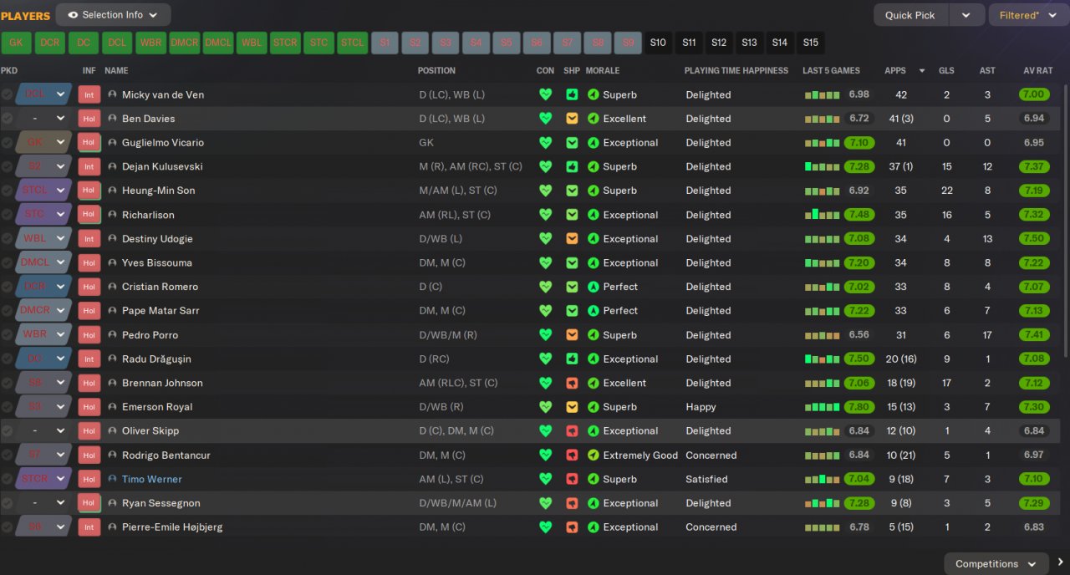Open Richarlison's STC position dropdown

coord(44,215)
